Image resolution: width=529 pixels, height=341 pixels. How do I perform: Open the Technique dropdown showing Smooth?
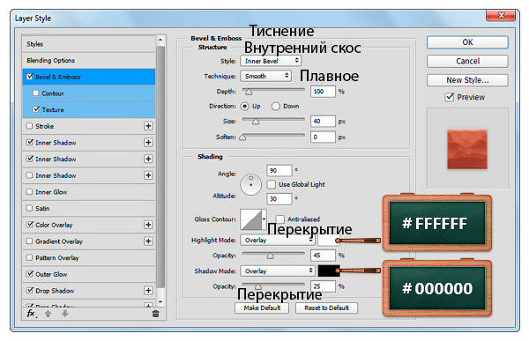(x=266, y=76)
